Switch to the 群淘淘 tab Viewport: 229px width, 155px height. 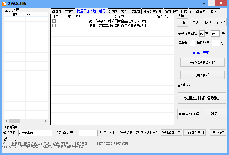click(113, 11)
